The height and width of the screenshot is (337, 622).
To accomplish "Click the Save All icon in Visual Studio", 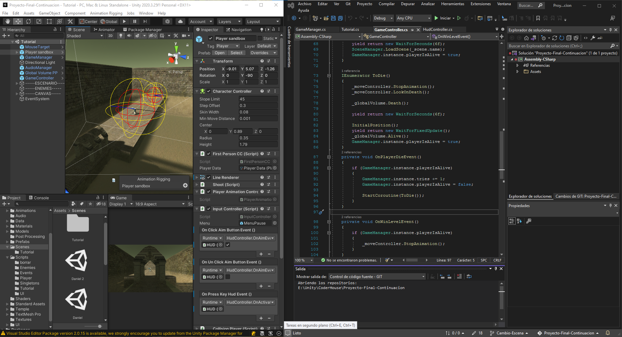I will pyautogui.click(x=340, y=18).
